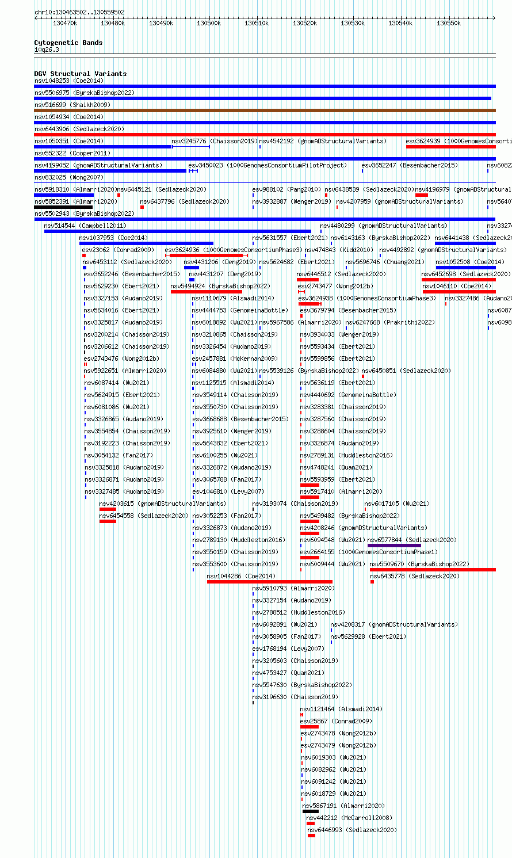Click nsv4431206 (Deng2019) label
This screenshot has width=512, height=858.
click(220, 262)
